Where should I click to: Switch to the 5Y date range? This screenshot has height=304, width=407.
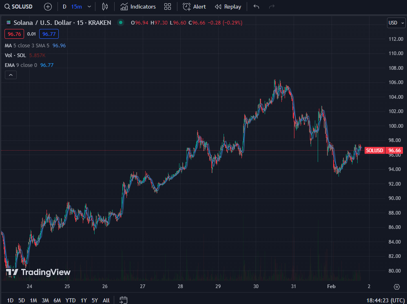coord(95,300)
